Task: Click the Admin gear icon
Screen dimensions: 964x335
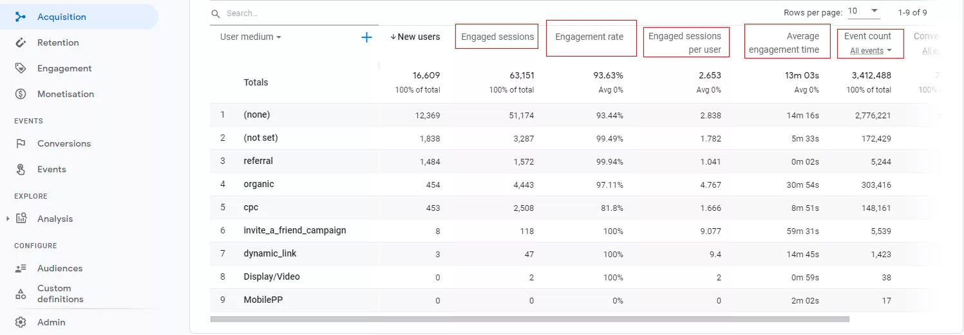Action: (21, 322)
